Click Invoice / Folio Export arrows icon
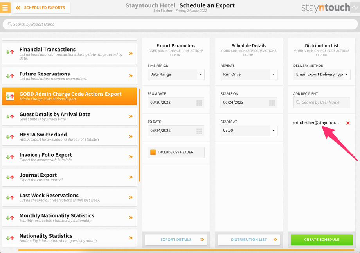Screen dimensions: 360x253 pos(10,157)
